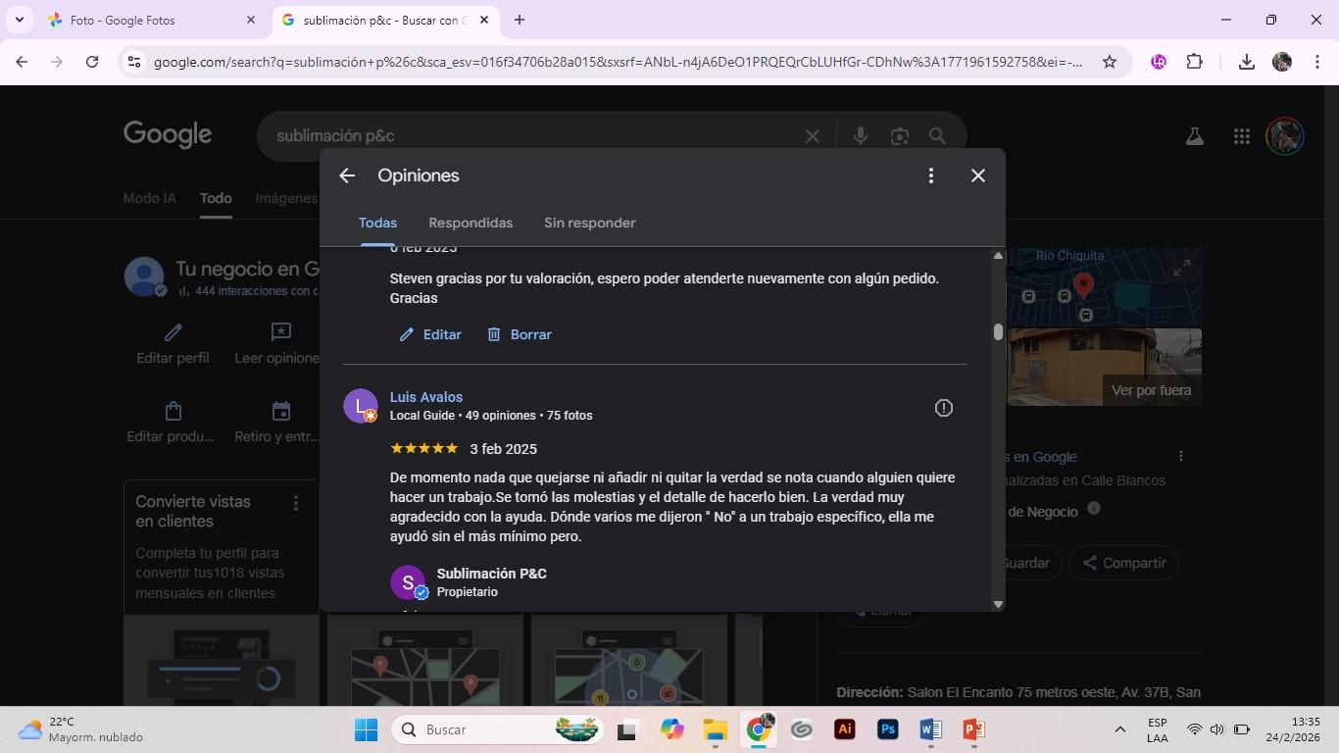The height and width of the screenshot is (753, 1339).
Task: Open business panel three-dot menu
Action: click(1181, 456)
